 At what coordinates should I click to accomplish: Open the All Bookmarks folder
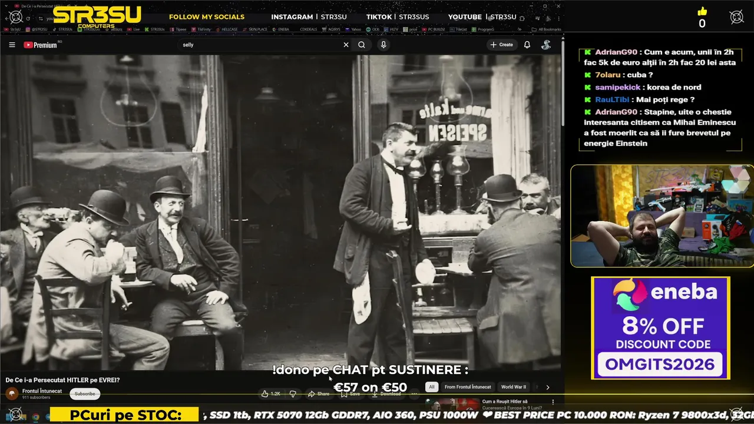[546, 29]
